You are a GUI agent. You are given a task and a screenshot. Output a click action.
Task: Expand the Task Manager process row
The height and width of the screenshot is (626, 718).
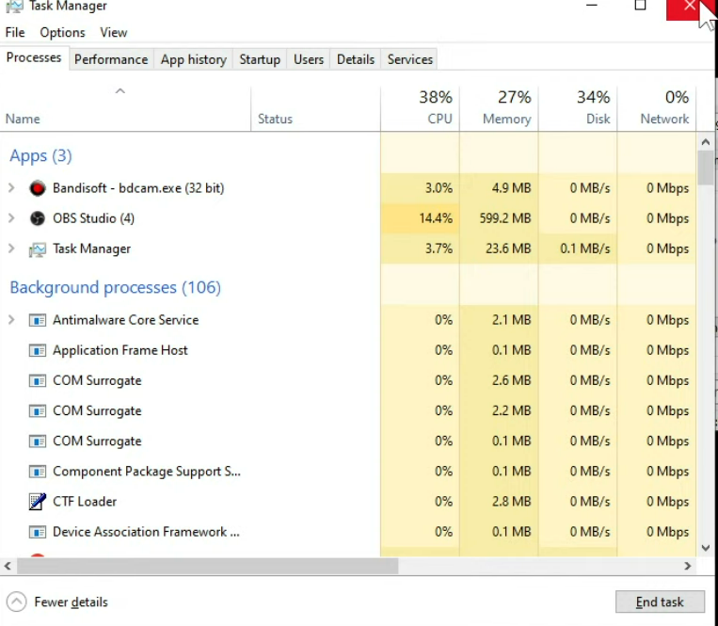tap(11, 249)
